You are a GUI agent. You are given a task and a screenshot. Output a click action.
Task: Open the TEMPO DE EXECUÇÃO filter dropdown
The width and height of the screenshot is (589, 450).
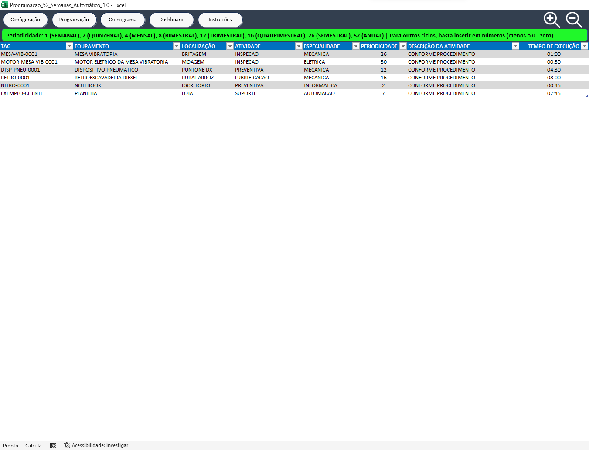[x=584, y=46]
